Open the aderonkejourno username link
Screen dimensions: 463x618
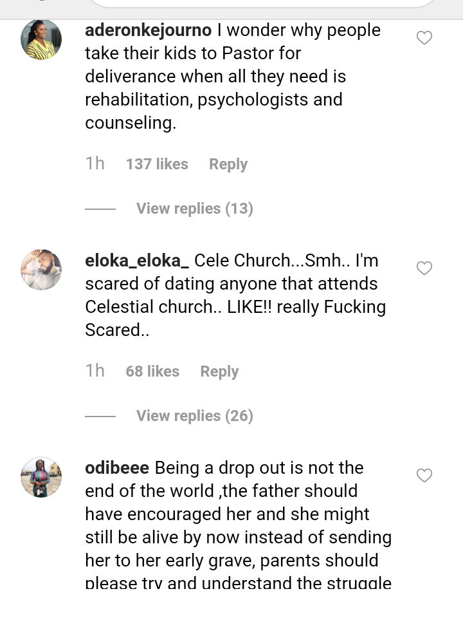(145, 30)
